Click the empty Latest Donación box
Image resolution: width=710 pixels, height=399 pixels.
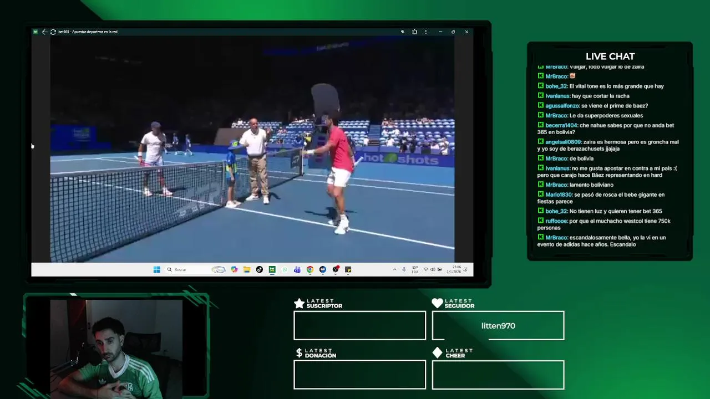[x=360, y=375]
